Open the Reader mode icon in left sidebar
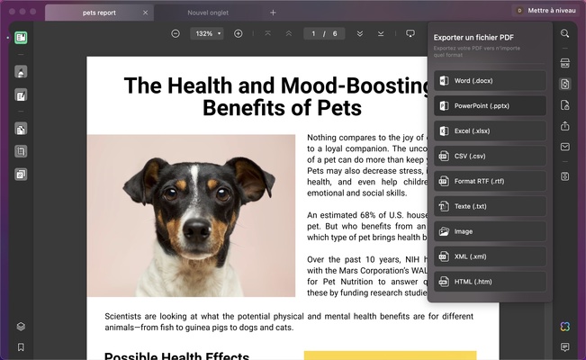 (x=21, y=38)
